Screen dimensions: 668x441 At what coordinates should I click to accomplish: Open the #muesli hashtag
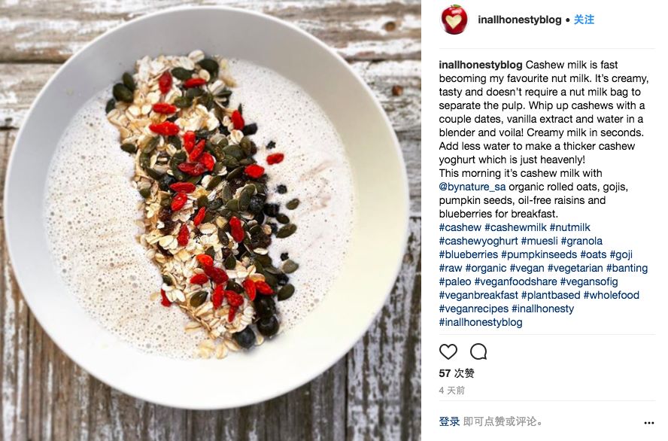click(539, 241)
